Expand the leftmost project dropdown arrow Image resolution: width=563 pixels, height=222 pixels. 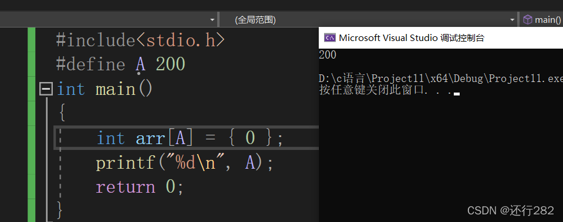(x=212, y=20)
